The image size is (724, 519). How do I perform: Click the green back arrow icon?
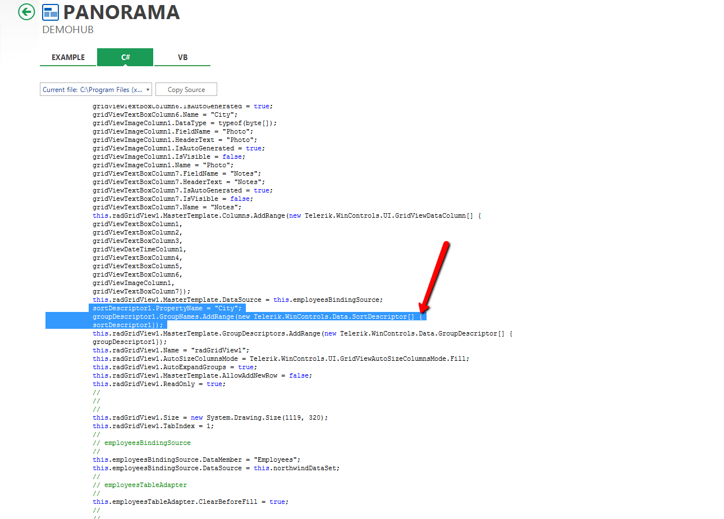(26, 12)
